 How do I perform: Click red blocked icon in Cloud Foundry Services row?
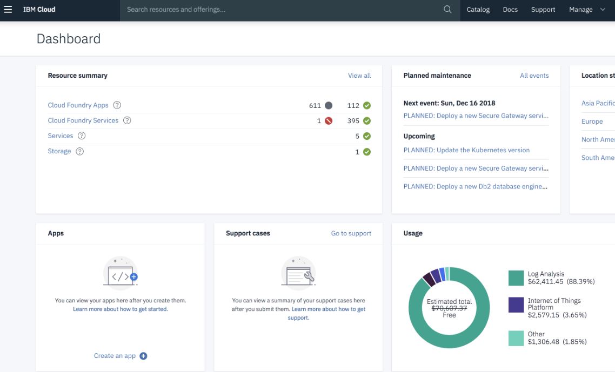[x=329, y=121]
